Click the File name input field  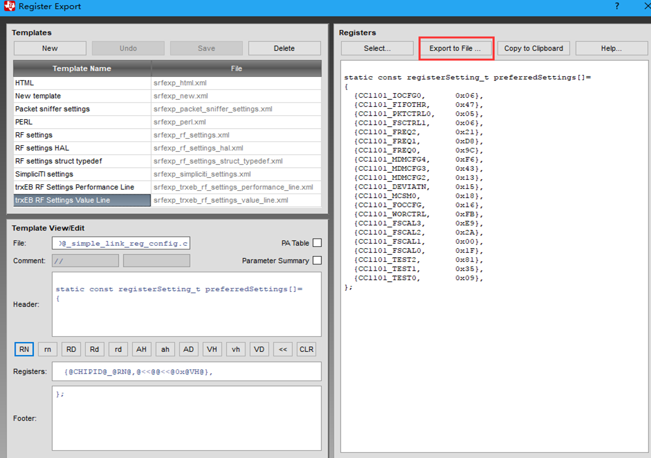121,243
